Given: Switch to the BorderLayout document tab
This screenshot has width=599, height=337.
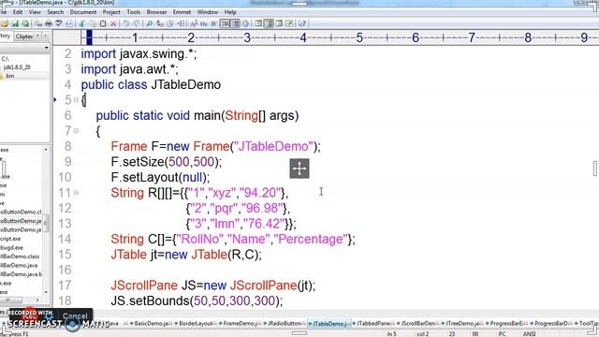Looking at the screenshot, I should click(196, 324).
